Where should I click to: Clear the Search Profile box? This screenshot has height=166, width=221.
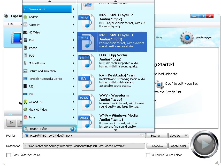(x=72, y=129)
